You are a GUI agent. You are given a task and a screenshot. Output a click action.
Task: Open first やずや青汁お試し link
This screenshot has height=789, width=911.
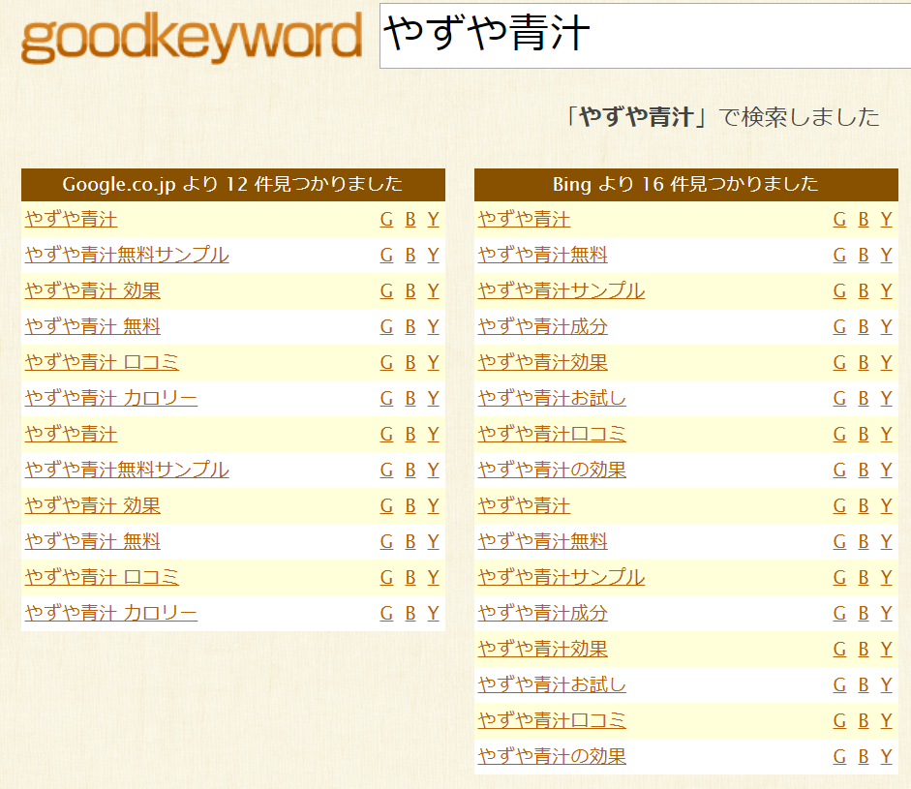[552, 398]
